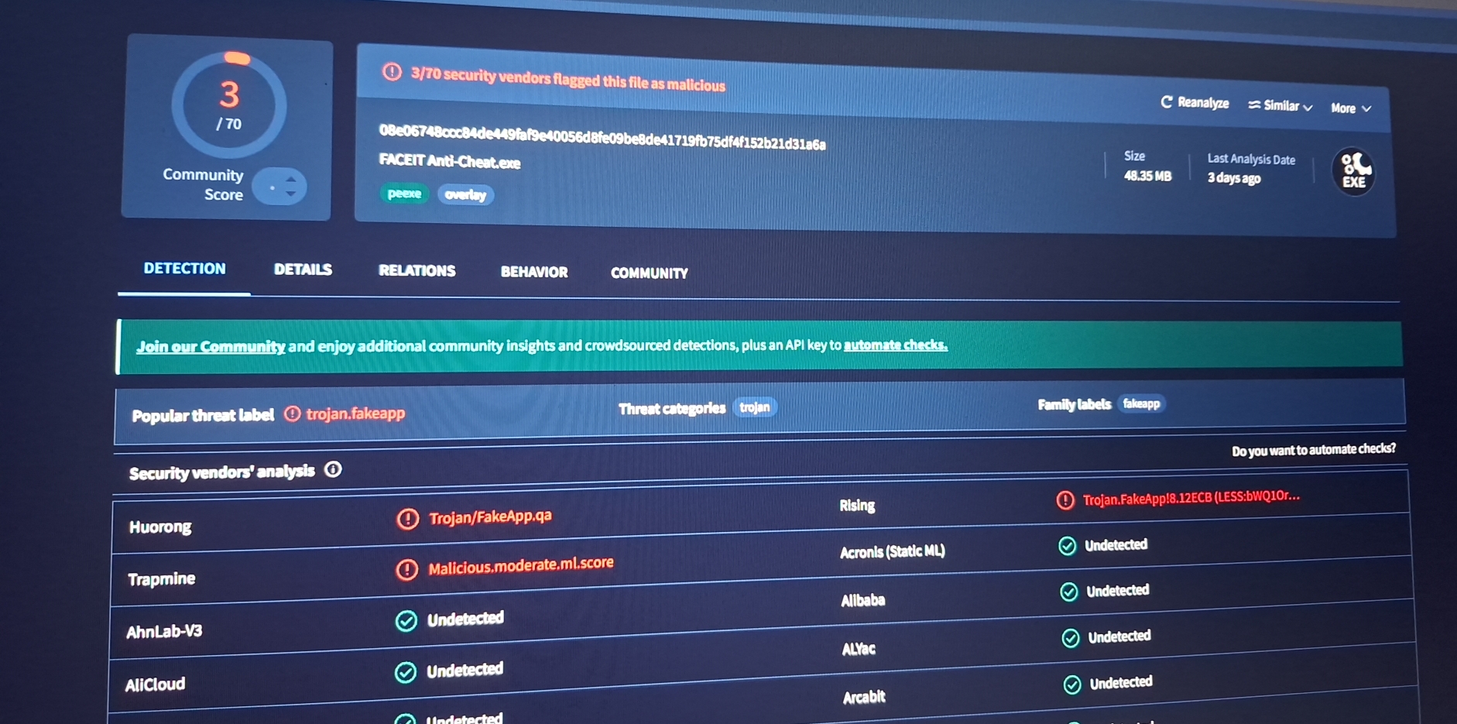
Task: Open the More dropdown menu
Action: point(1351,108)
